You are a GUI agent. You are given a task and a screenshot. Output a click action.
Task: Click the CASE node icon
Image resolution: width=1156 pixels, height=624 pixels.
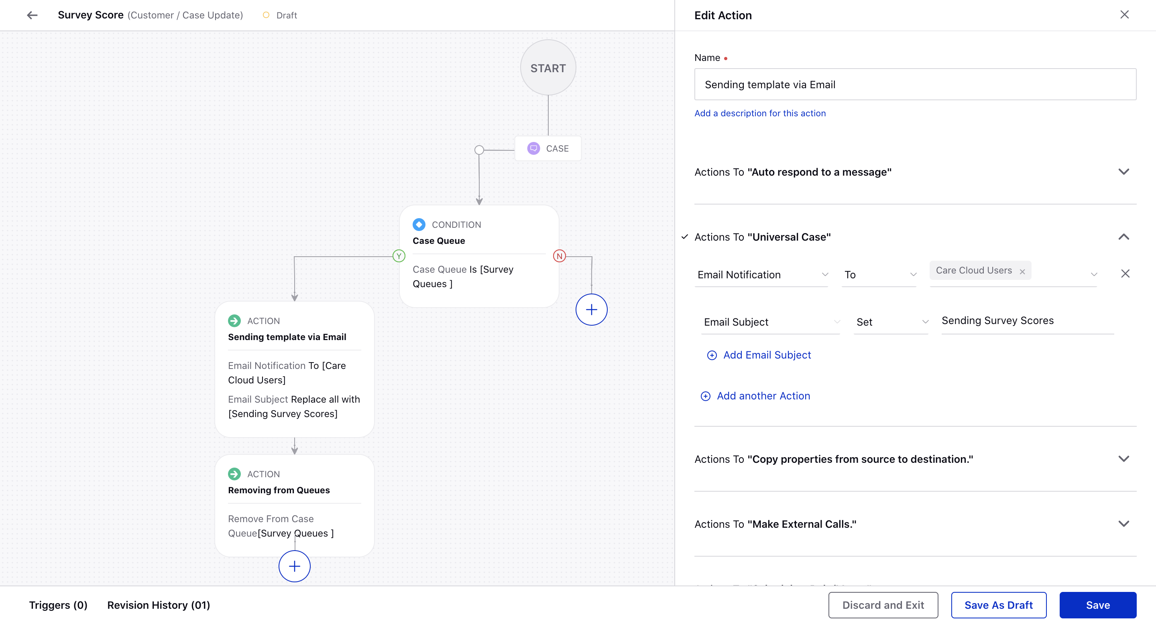click(x=533, y=148)
